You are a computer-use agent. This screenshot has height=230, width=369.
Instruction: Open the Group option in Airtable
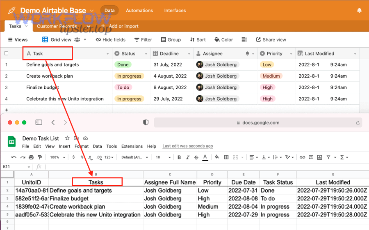coord(171,39)
